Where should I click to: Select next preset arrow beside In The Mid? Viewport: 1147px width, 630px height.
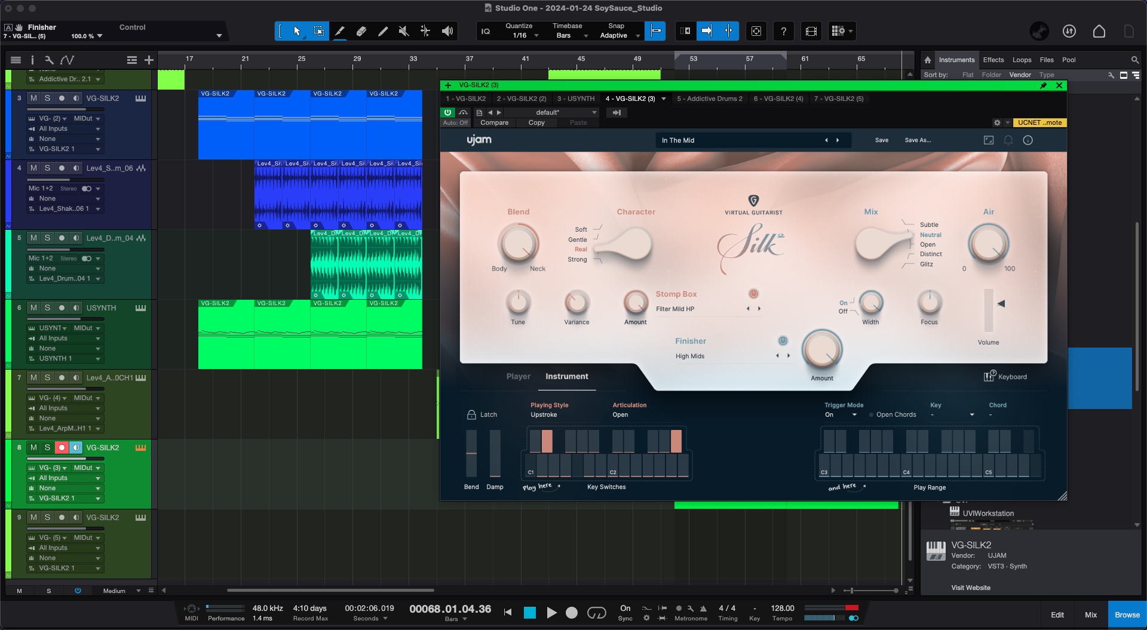[838, 140]
